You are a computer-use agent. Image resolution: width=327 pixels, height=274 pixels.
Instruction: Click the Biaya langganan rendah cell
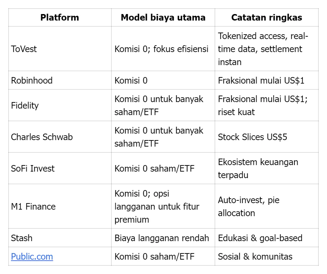click(162, 238)
